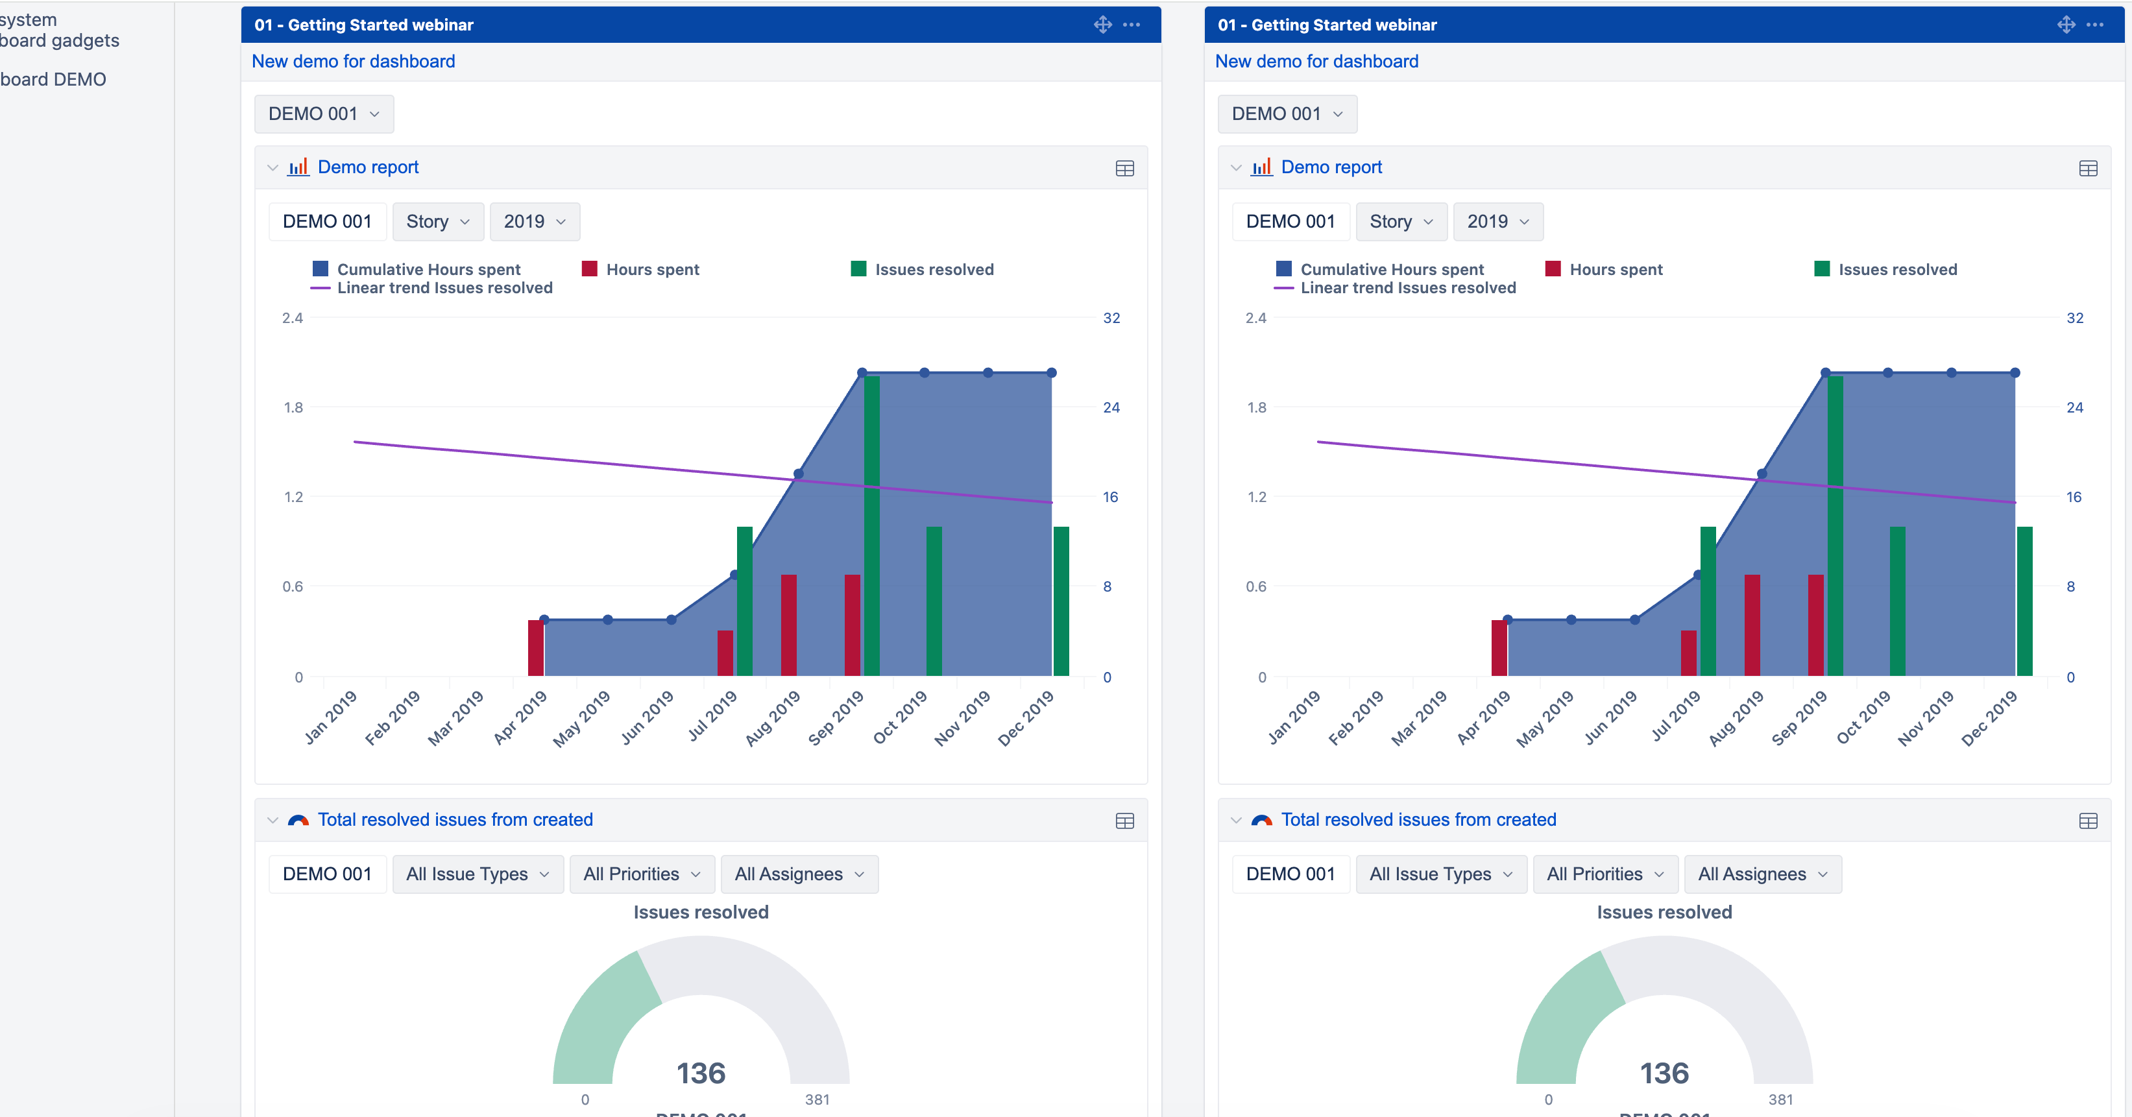This screenshot has height=1117, width=2132.
Task: Click bar chart icon beside left Demo report
Action: tap(298, 167)
